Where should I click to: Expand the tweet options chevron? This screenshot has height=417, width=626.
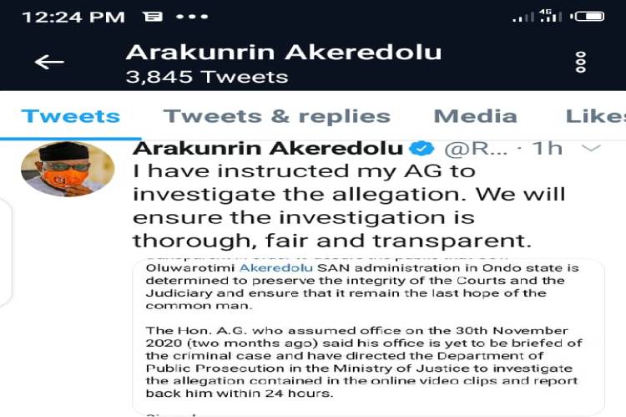pyautogui.click(x=591, y=148)
